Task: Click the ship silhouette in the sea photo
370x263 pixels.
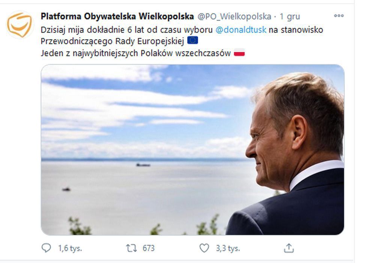Action: point(144,165)
